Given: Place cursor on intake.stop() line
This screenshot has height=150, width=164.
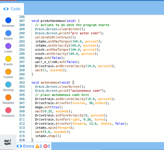Looking at the screenshot, I should [x=48, y=136].
